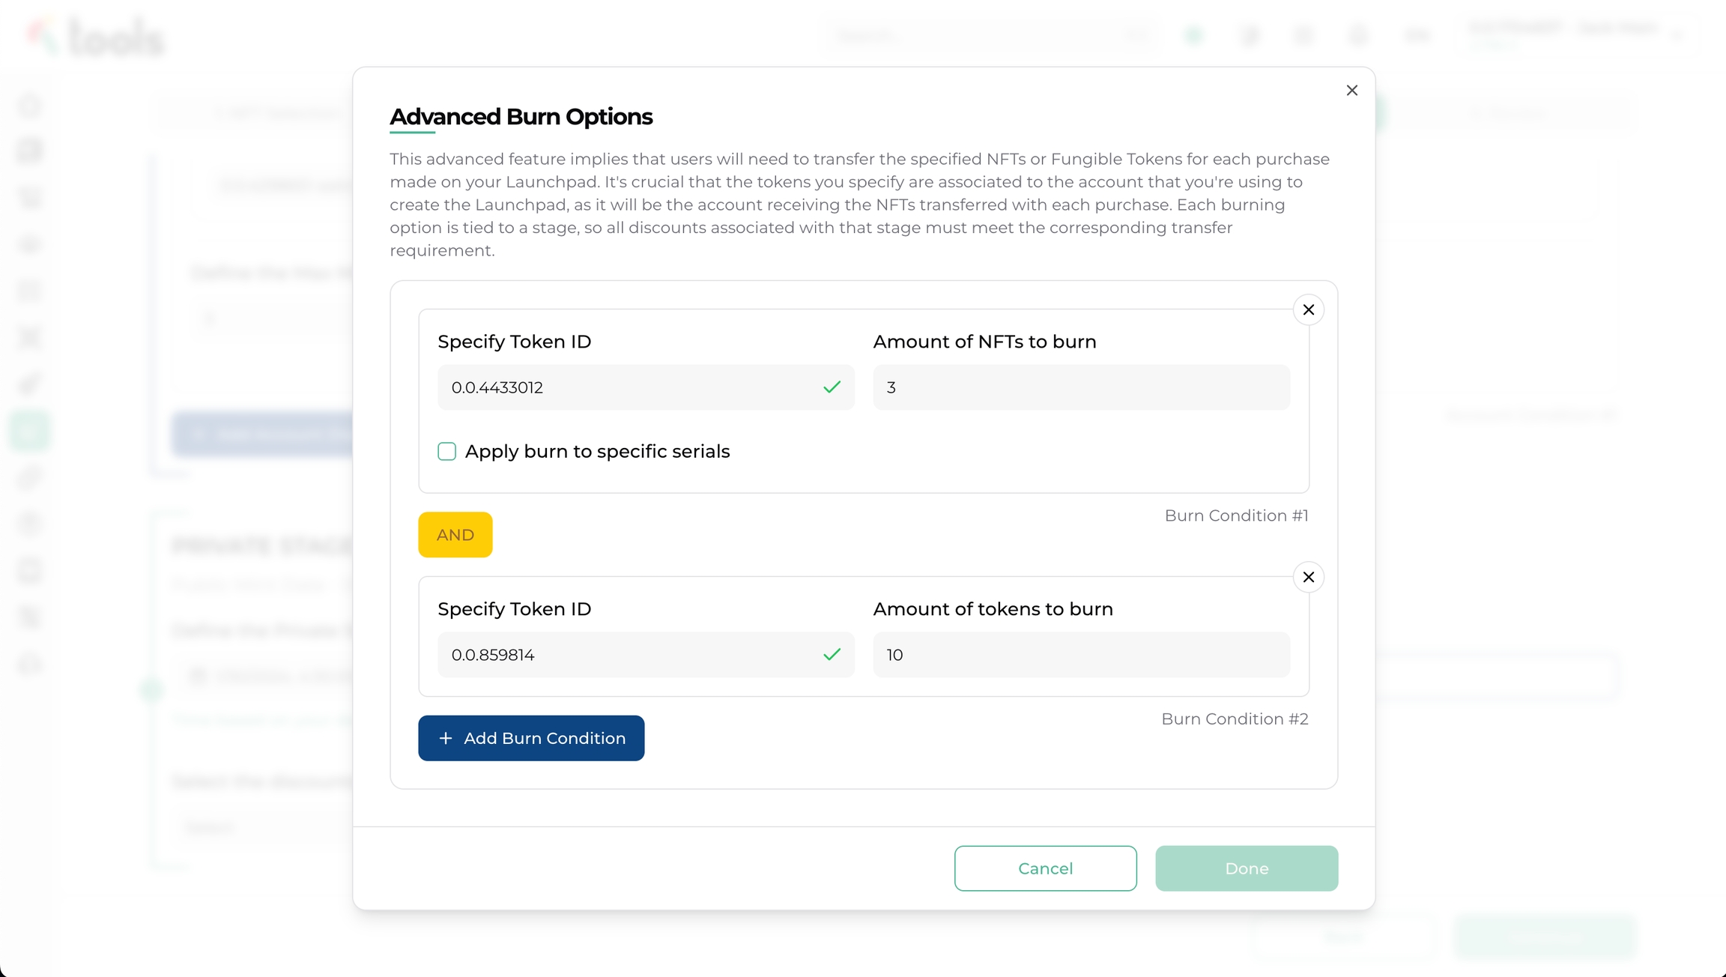Image resolution: width=1726 pixels, height=977 pixels.
Task: Click green checkmark beside token 0.0.4433012
Action: pyautogui.click(x=832, y=387)
